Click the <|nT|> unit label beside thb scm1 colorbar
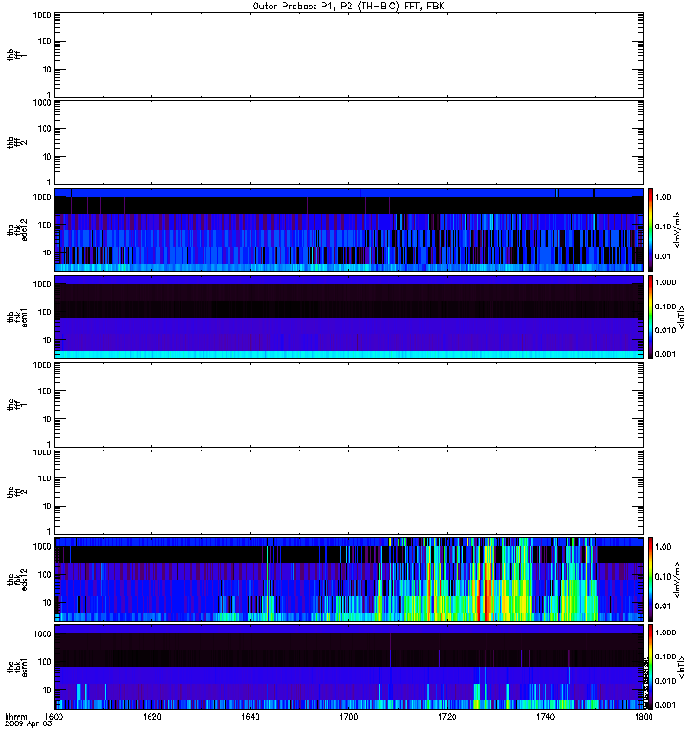Image resolution: width=697 pixels, height=743 pixels. click(x=681, y=317)
